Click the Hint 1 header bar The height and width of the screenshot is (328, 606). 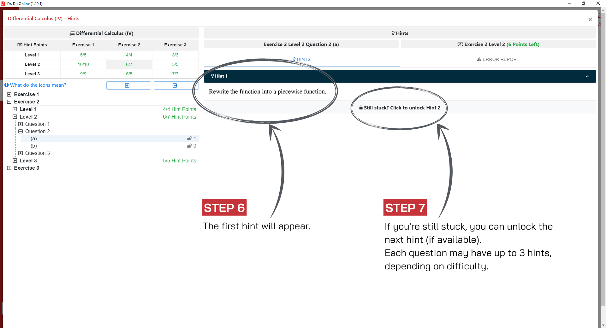(x=400, y=76)
